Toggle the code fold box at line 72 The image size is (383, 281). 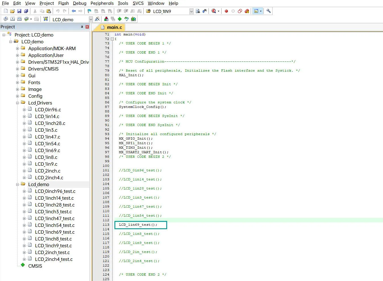tap(112, 39)
